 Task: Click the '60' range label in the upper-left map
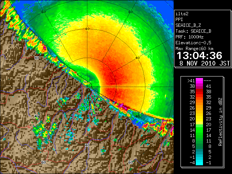click(43, 12)
